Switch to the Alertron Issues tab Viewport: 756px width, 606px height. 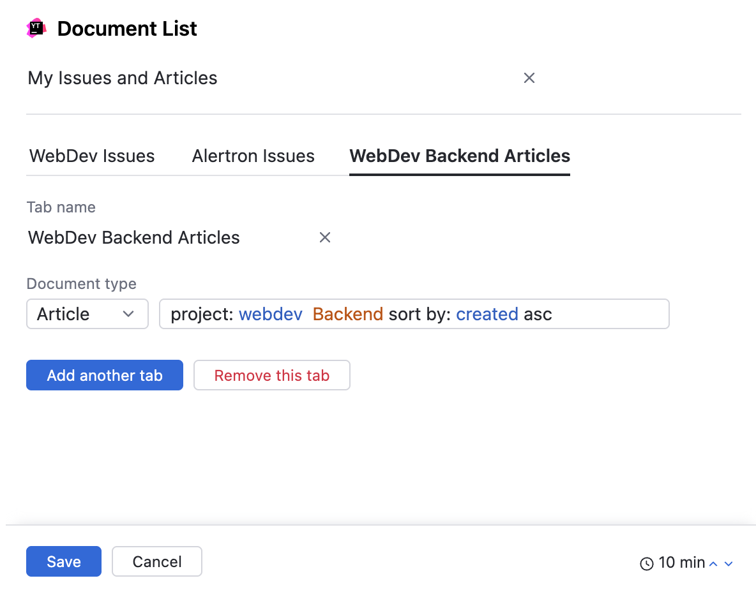pyautogui.click(x=253, y=156)
